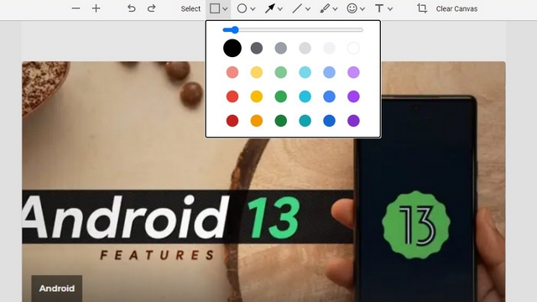Expand the text tool options dropdown
The width and height of the screenshot is (537, 302).
[x=389, y=9]
